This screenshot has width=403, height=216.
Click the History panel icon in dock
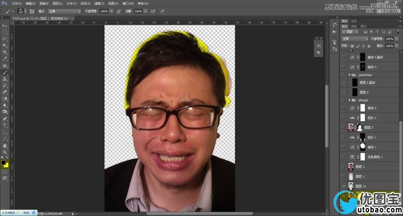(x=334, y=25)
